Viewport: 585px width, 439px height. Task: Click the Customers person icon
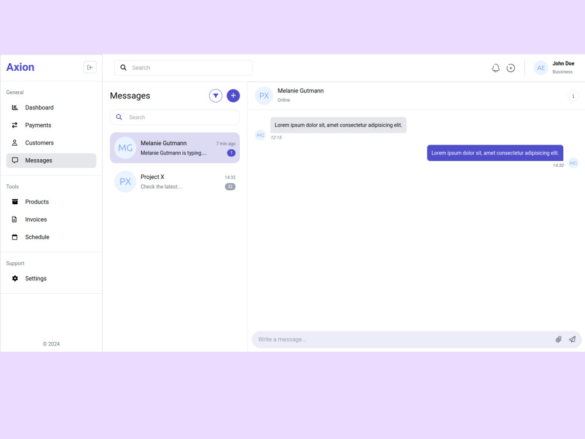pyautogui.click(x=15, y=143)
